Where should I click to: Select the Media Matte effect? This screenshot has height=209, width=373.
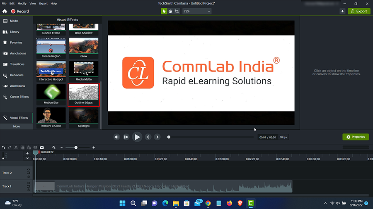(x=83, y=71)
